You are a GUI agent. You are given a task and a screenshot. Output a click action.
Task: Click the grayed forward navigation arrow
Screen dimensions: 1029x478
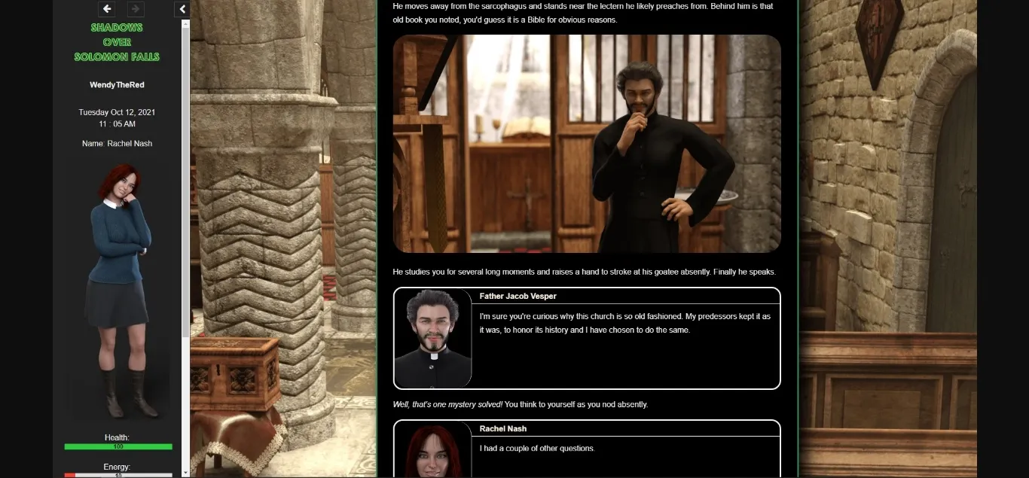pyautogui.click(x=135, y=9)
